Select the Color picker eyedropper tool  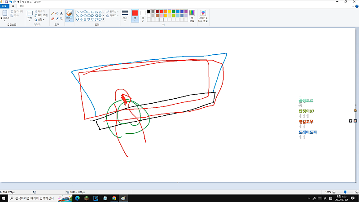click(x=57, y=19)
